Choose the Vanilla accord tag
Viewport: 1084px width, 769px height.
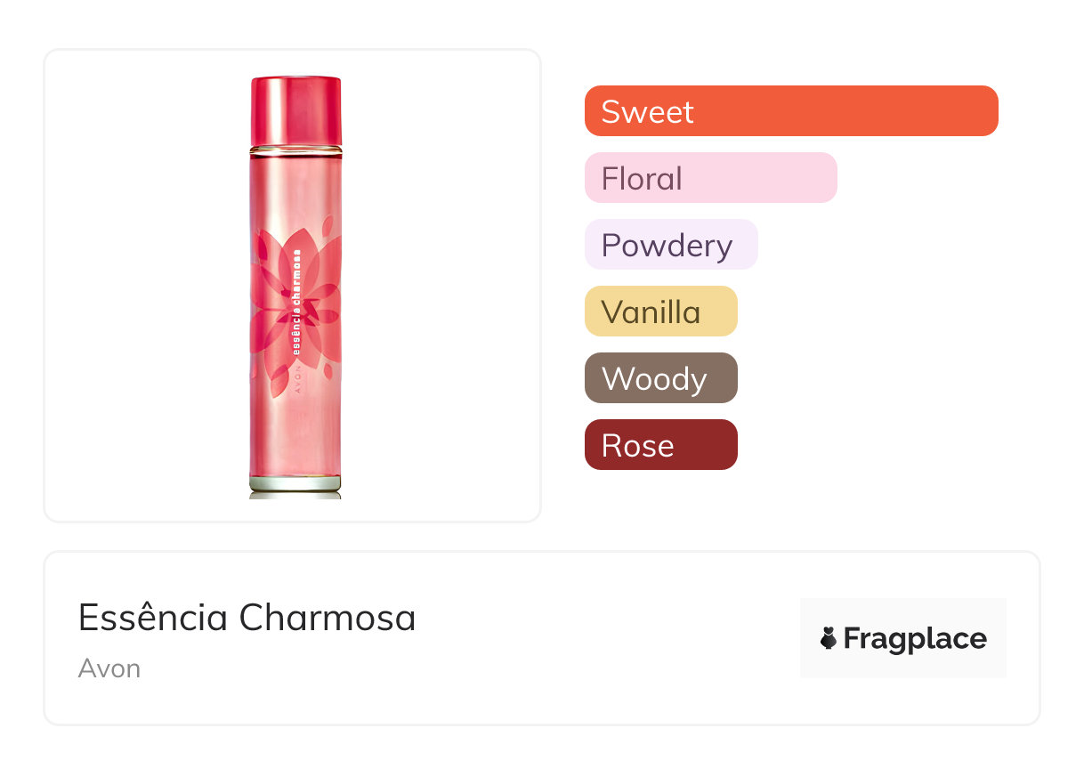pyautogui.click(x=660, y=312)
